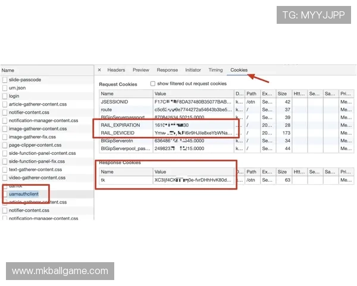
Task: Sort Request Cookies by Name column
Action: (126, 94)
